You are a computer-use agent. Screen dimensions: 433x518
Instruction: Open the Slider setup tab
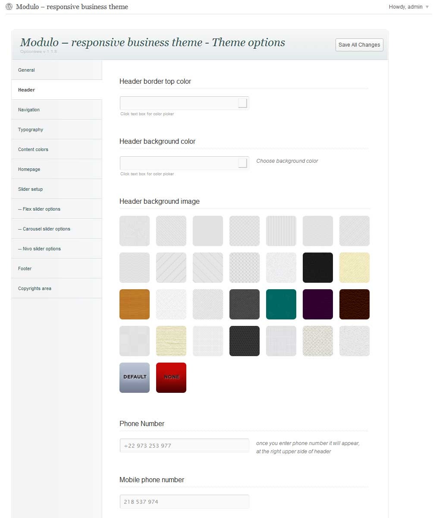(x=57, y=189)
